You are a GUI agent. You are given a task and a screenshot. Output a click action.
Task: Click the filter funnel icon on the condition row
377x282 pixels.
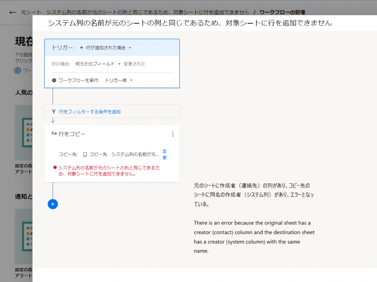(x=54, y=111)
